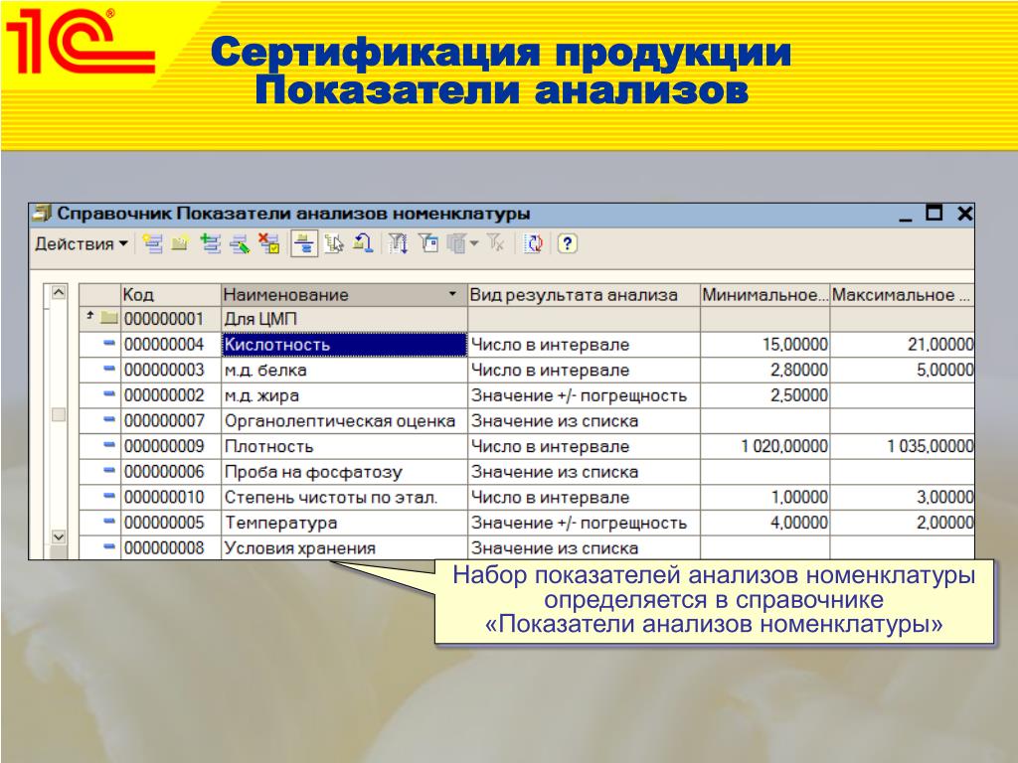Viewport: 1018px width, 763px height.
Task: Click the Максимальное column header
Action: (x=903, y=295)
